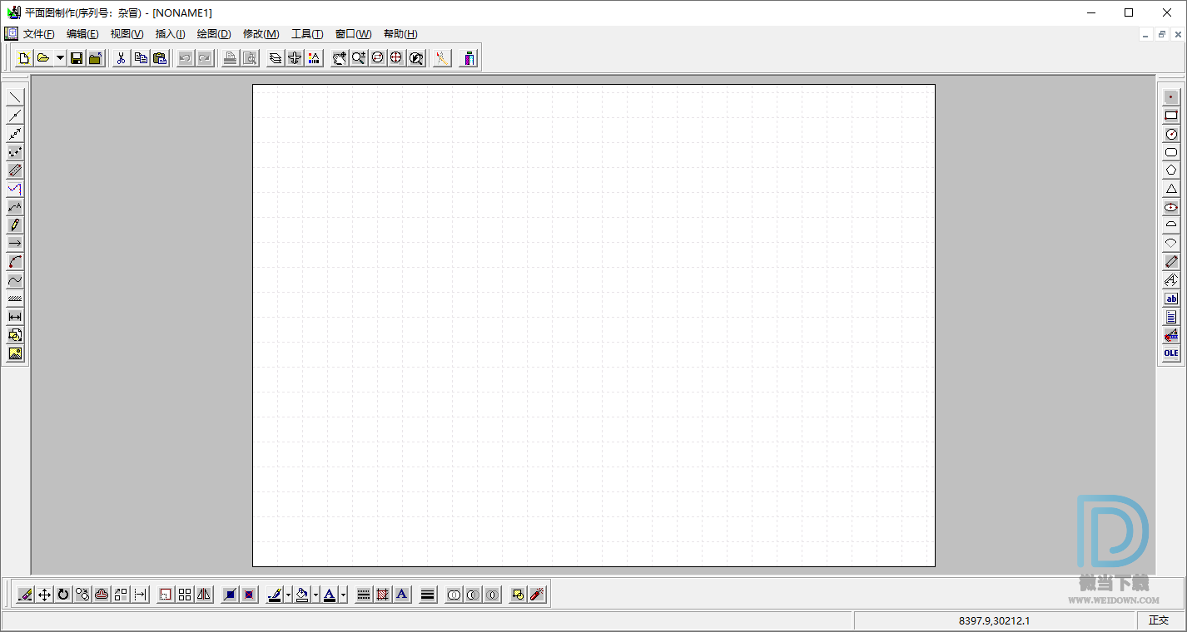
Task: Open the 窗口(W) menu
Action: pyautogui.click(x=354, y=34)
